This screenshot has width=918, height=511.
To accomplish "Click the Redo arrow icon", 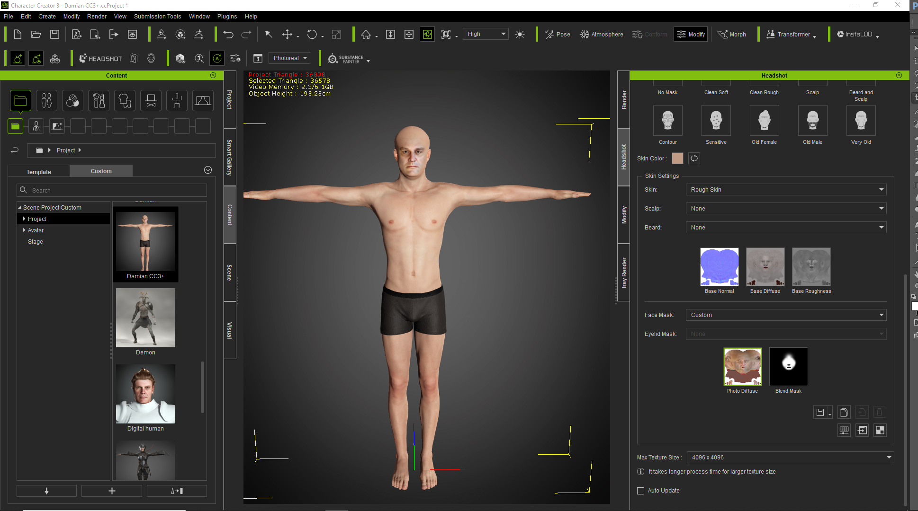I will point(246,34).
